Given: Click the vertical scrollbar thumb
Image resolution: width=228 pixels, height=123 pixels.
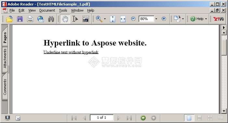Looking at the screenshot, I should coord(224,47).
